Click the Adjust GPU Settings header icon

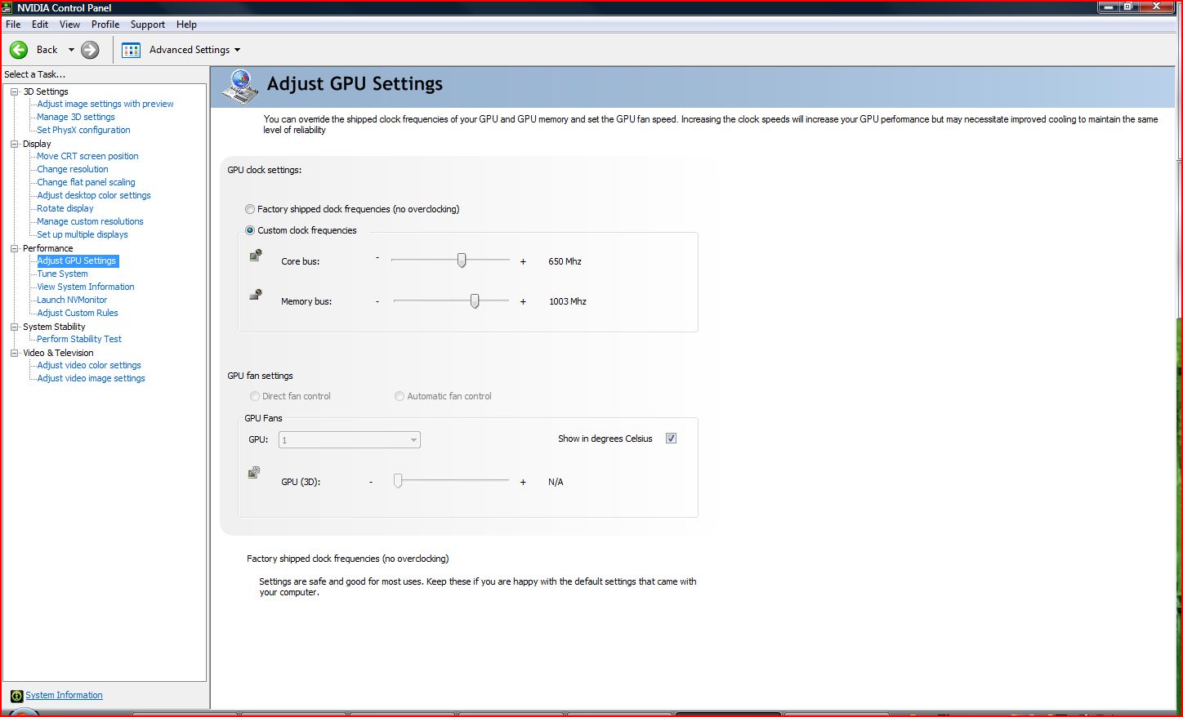[239, 87]
